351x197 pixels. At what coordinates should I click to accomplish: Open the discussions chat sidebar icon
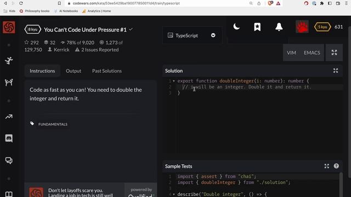click(x=9, y=160)
